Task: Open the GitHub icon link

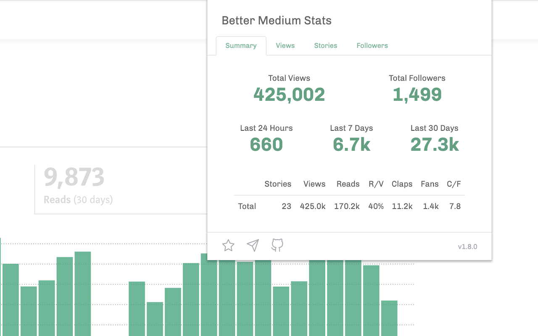Action: coord(277,245)
